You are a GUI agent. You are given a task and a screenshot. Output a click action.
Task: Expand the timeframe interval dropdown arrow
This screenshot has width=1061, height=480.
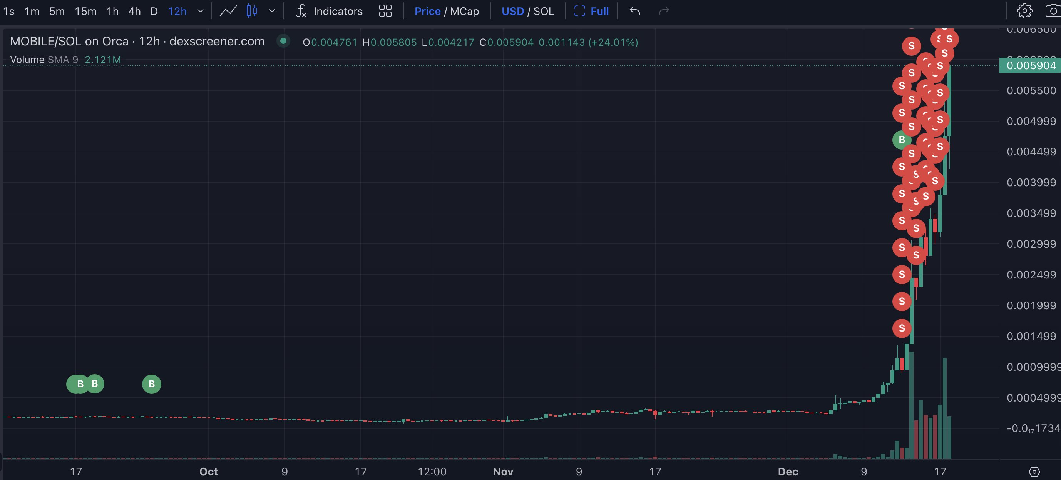coord(201,11)
